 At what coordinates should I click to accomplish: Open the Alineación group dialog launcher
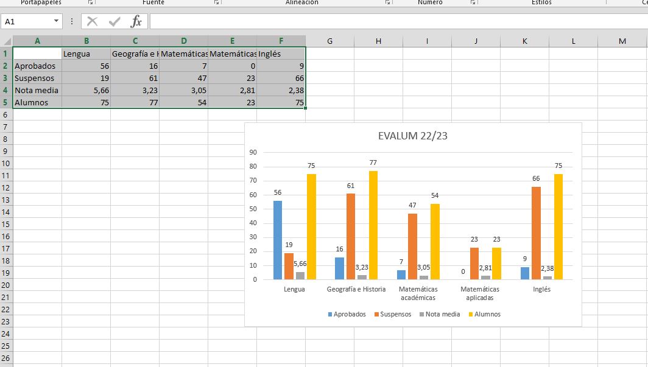[388, 2]
